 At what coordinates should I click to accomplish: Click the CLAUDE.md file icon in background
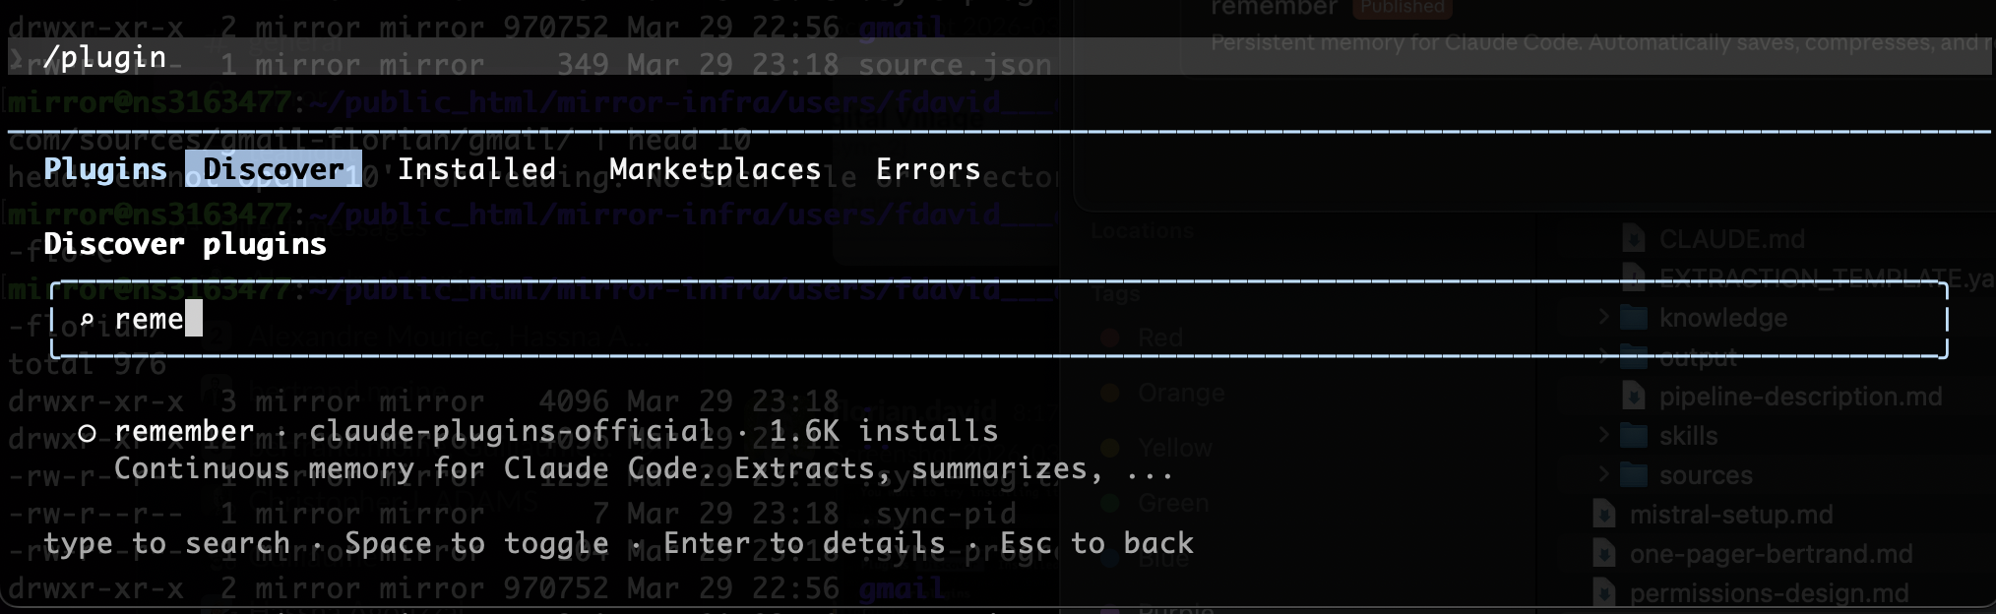click(x=1634, y=239)
